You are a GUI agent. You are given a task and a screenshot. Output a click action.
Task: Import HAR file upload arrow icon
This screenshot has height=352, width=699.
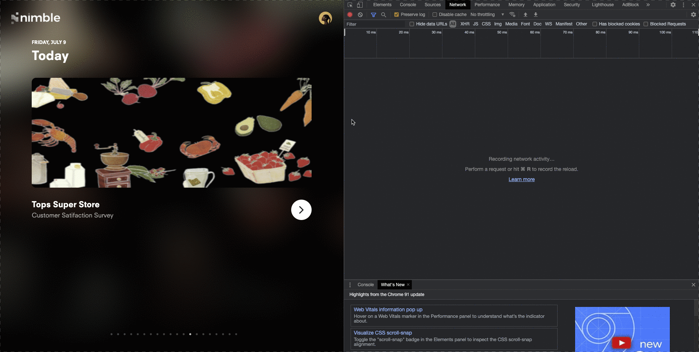(x=526, y=15)
